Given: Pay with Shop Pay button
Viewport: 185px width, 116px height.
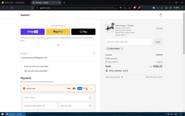Looking at the screenshot, I should pos(33,32).
